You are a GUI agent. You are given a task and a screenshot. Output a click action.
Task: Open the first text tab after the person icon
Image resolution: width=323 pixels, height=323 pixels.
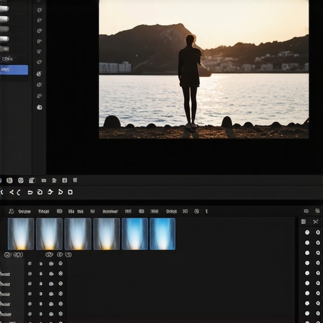click(25, 211)
